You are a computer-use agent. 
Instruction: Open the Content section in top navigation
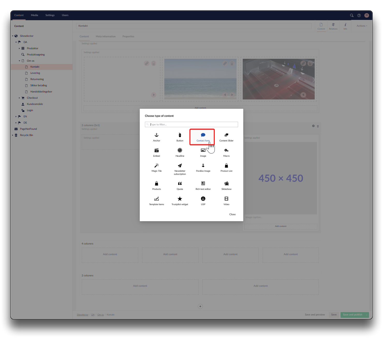tap(19, 15)
